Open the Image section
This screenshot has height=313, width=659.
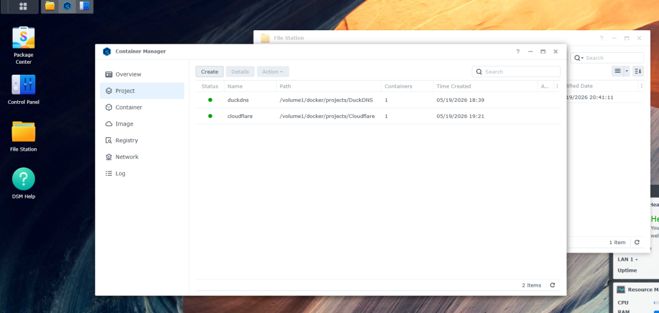(142, 124)
